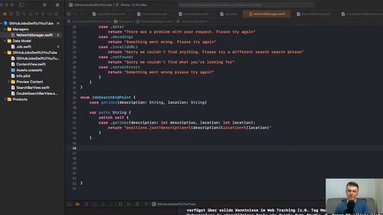Switch to the Job.swift tab
Screen dimensions: 383x215
click(229, 14)
